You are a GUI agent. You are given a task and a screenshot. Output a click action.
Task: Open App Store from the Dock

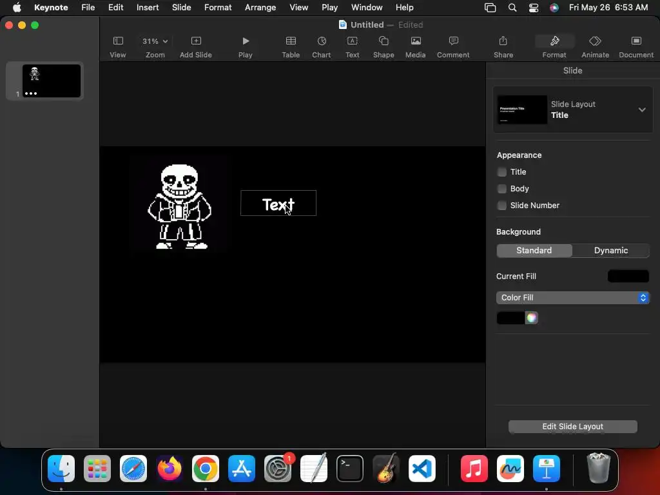[x=242, y=469]
